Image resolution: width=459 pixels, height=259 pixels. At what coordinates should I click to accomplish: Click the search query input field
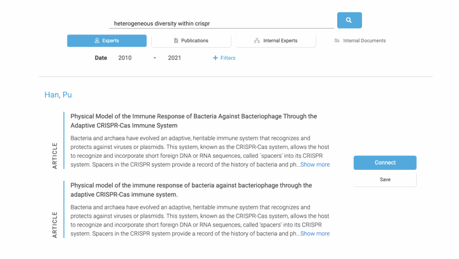click(x=221, y=24)
